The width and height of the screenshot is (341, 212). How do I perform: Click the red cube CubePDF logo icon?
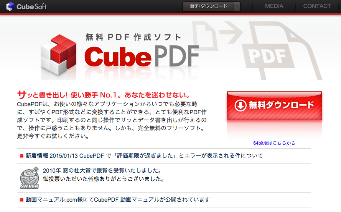(59, 55)
